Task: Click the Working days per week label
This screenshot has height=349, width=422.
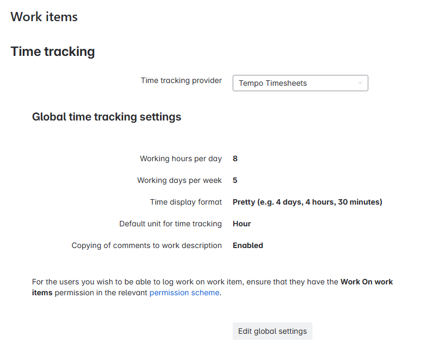Action: click(180, 180)
